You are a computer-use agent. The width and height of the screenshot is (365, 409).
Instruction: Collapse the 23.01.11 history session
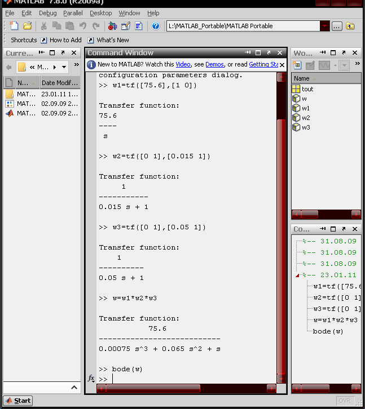[x=297, y=275]
